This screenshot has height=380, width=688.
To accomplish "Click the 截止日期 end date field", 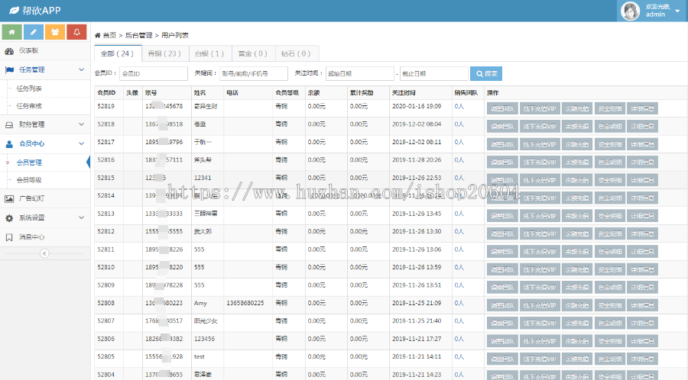I will 434,73.
